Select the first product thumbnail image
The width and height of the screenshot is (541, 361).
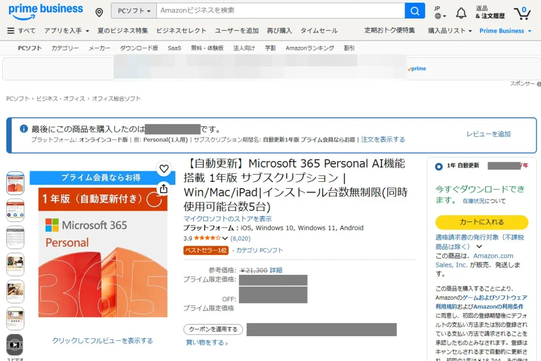(15, 183)
